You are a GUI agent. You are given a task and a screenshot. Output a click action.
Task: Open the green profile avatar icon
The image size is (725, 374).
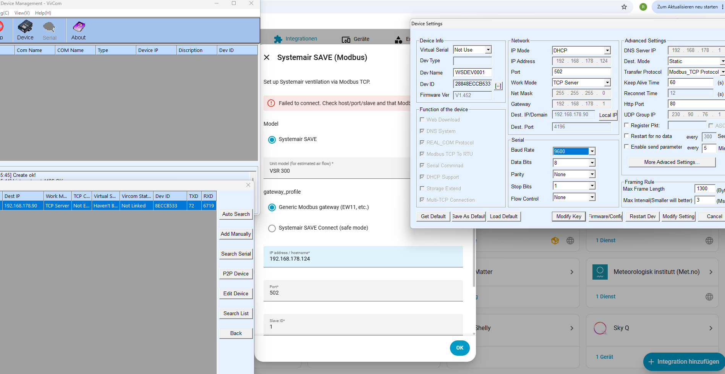[x=643, y=7]
